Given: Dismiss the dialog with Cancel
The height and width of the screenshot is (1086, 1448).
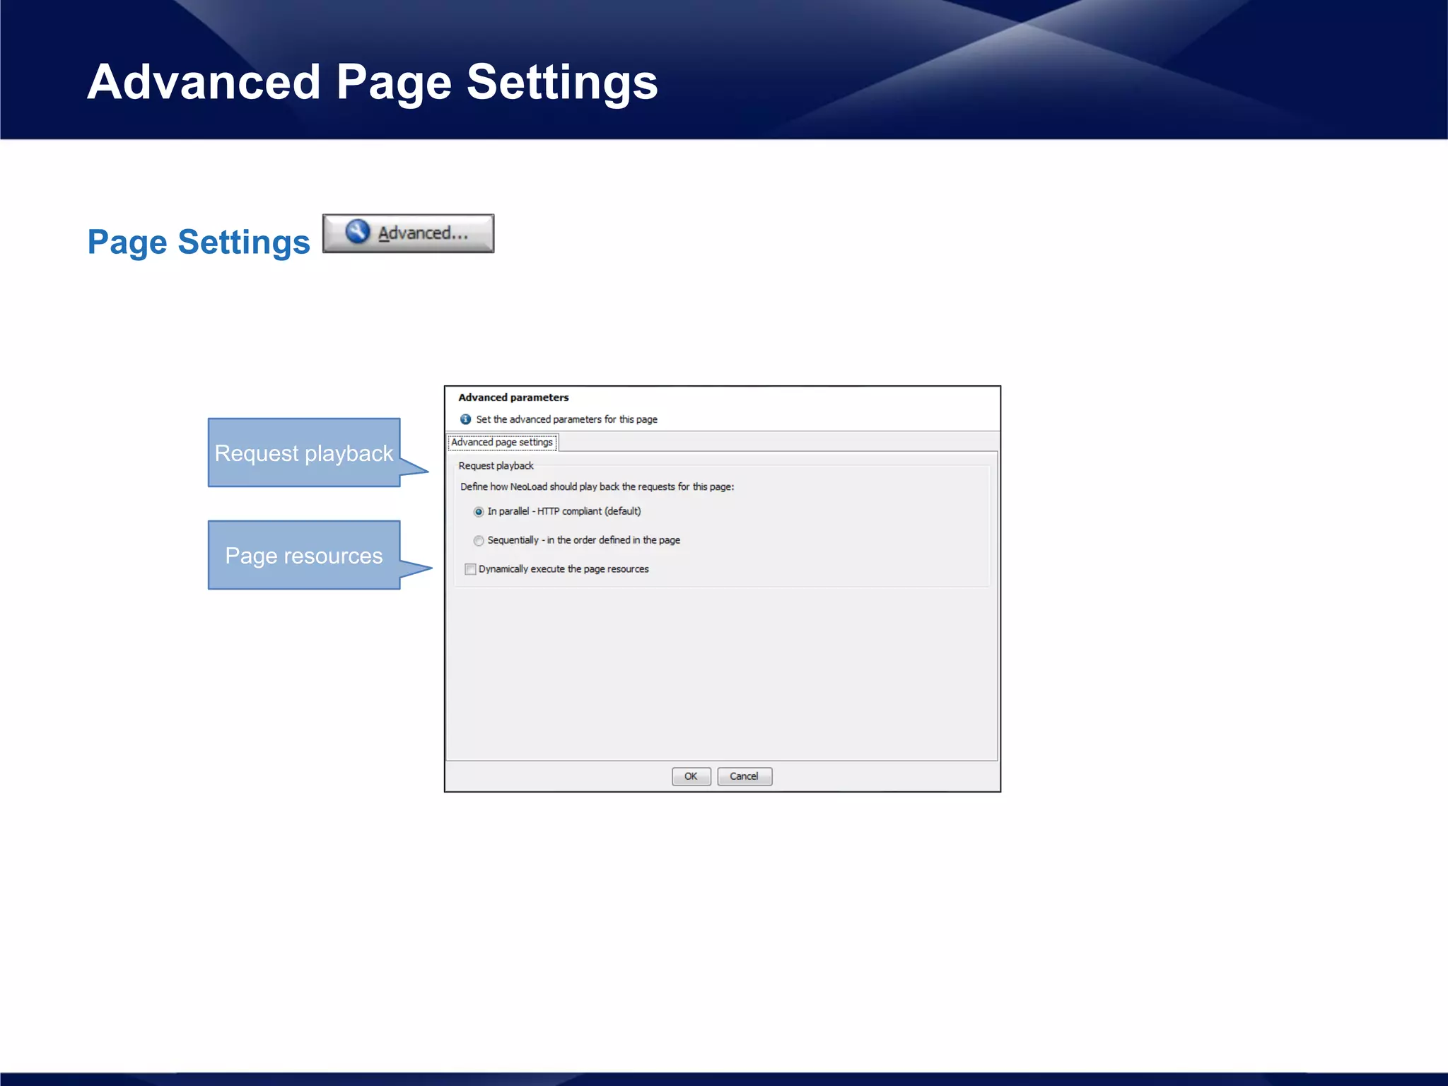Looking at the screenshot, I should tap(745, 776).
